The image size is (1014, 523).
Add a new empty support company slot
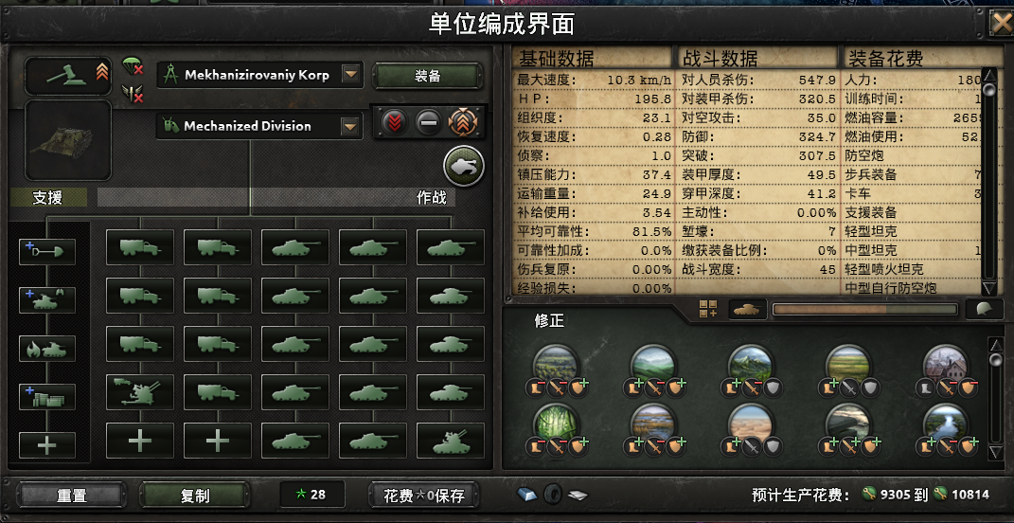47,445
